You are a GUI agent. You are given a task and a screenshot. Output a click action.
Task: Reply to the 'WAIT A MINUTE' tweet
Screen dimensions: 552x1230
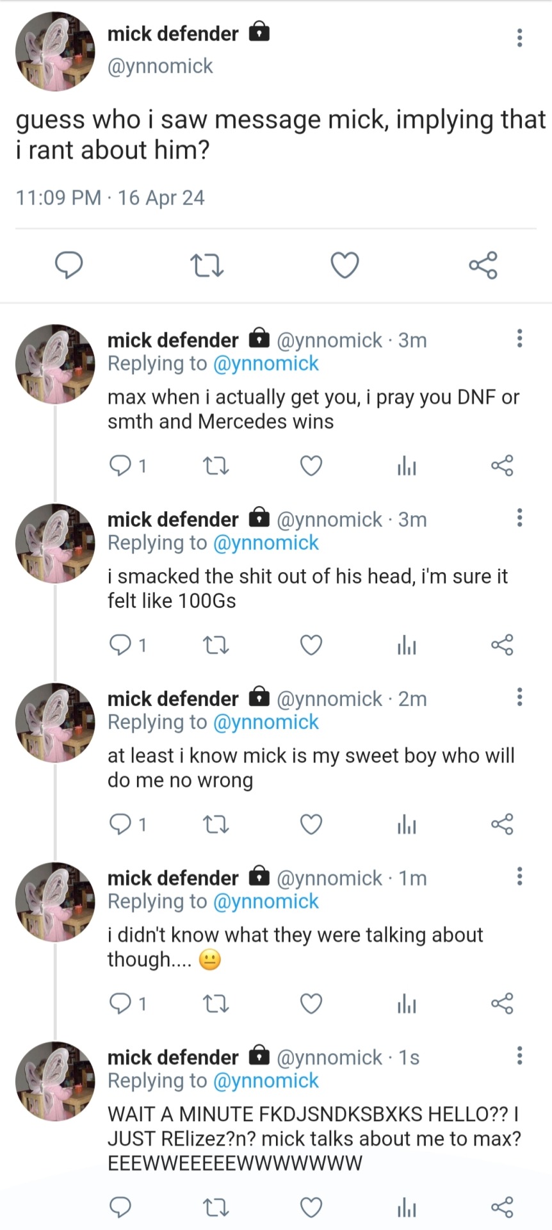point(120,1208)
